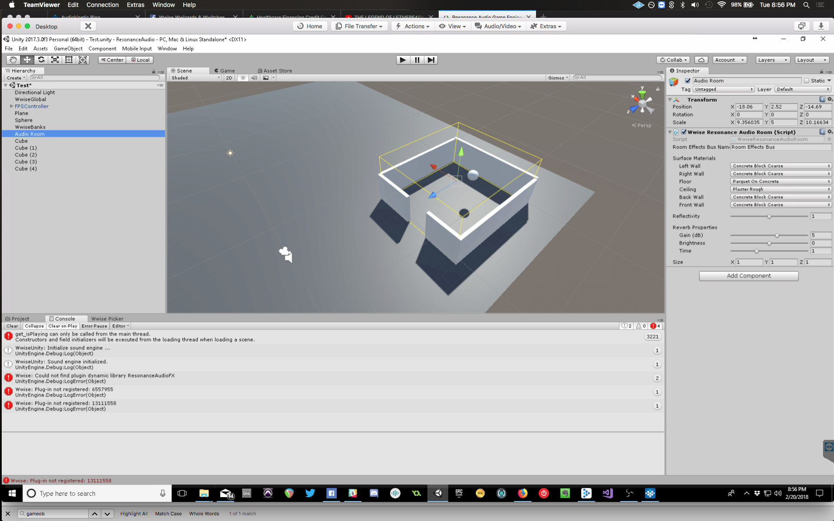This screenshot has height=521, width=834.
Task: Select the Directional Light in the Hierarchy
Action: (35, 92)
